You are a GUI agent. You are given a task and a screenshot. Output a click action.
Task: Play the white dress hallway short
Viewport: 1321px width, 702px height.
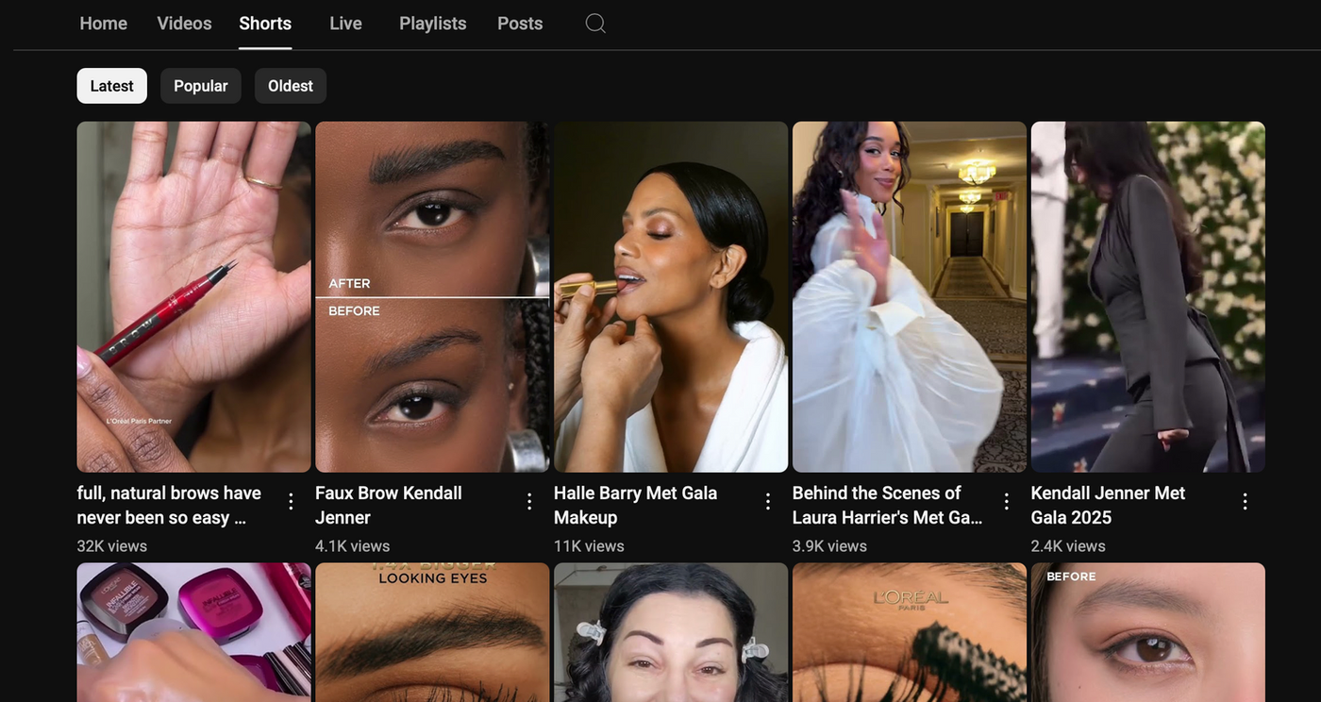tap(910, 296)
